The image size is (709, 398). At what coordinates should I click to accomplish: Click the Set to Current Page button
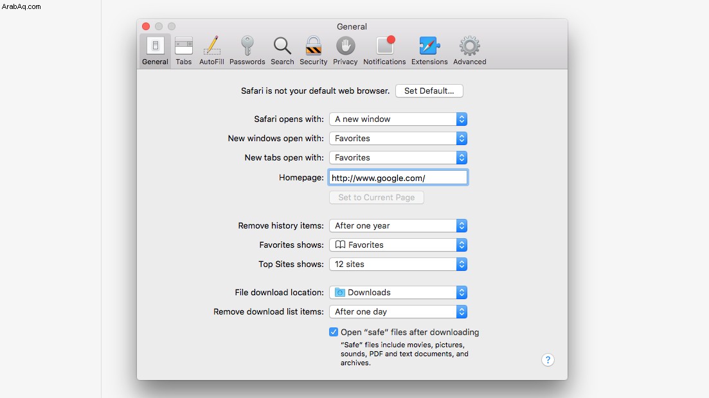[376, 198]
